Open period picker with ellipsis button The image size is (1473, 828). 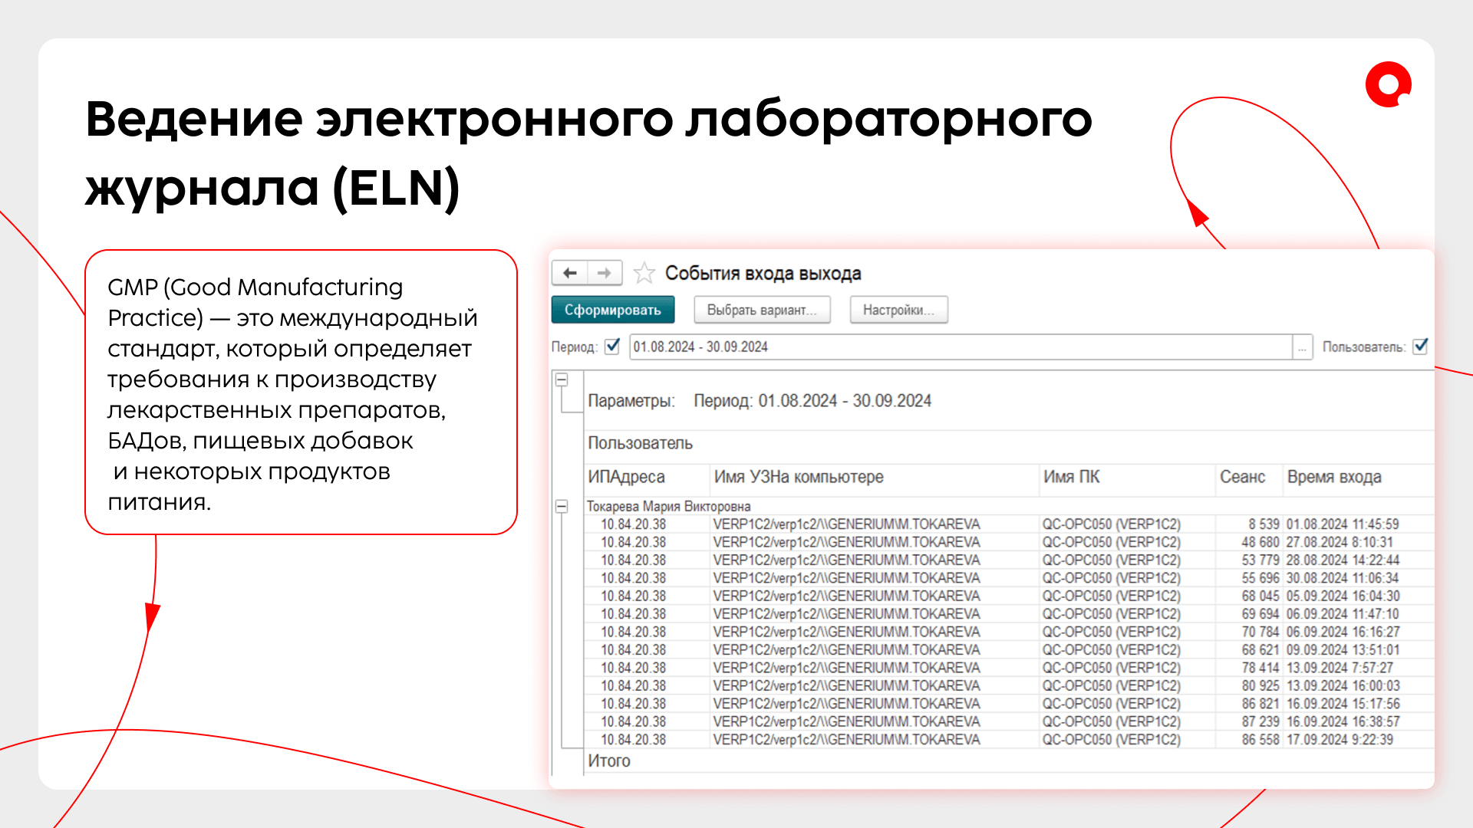coord(1302,347)
